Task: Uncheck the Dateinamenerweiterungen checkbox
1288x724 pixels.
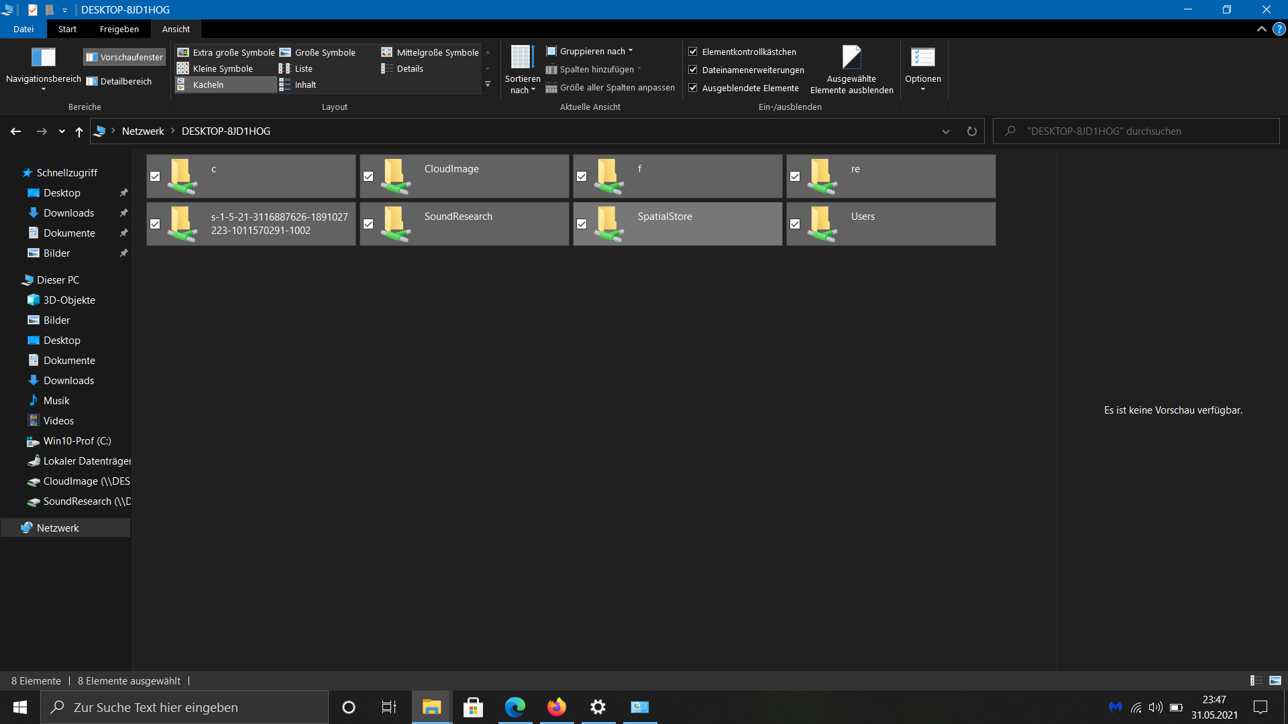Action: pos(693,70)
